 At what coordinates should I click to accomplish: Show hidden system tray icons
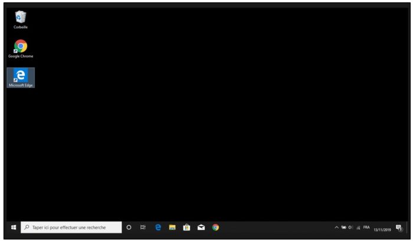[x=337, y=228]
